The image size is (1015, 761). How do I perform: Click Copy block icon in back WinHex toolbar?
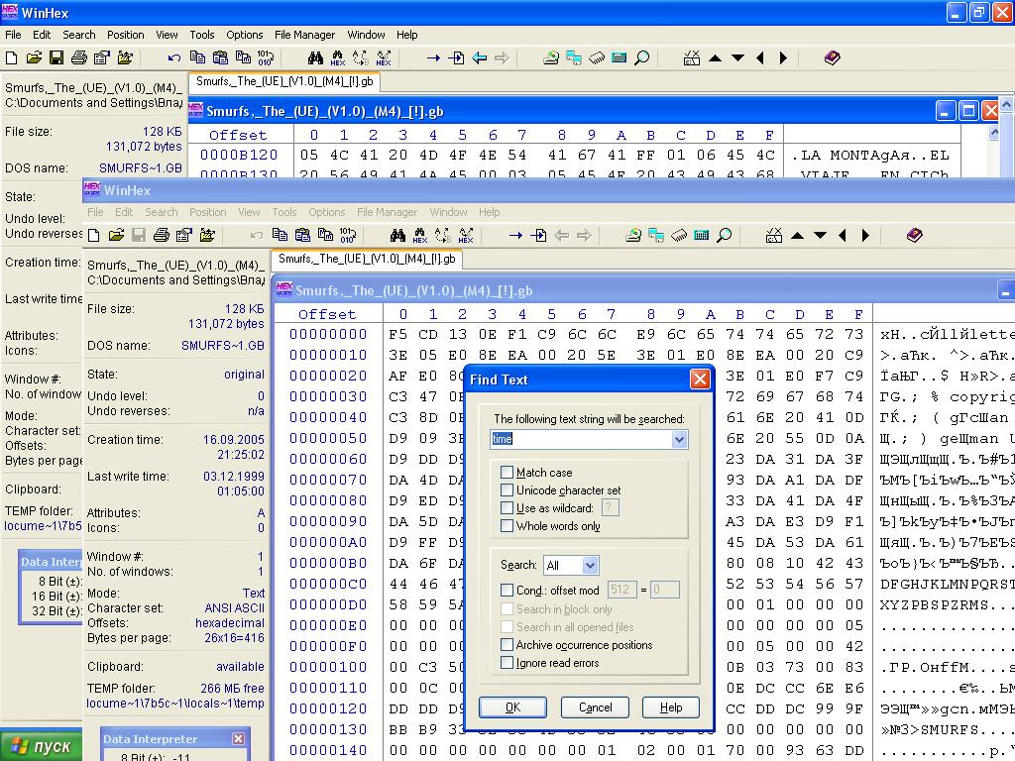click(197, 58)
